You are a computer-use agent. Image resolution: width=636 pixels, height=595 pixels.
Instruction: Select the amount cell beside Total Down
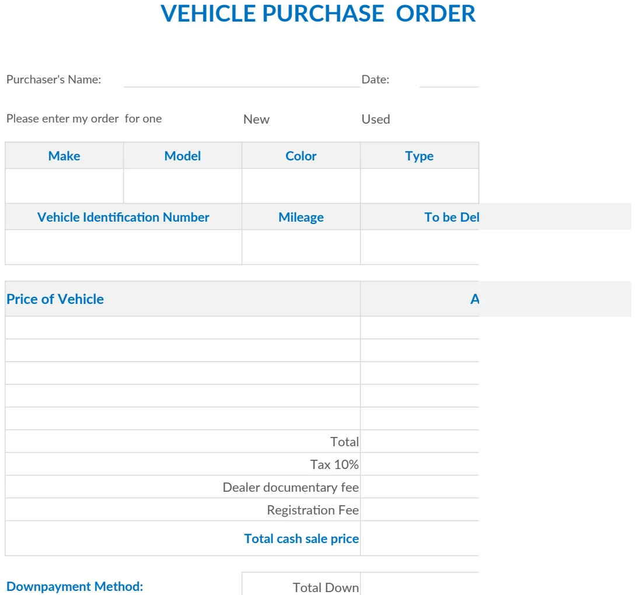point(420,584)
